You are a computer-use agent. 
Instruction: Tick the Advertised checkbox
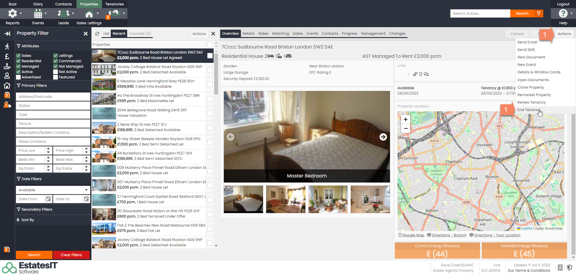click(x=18, y=77)
